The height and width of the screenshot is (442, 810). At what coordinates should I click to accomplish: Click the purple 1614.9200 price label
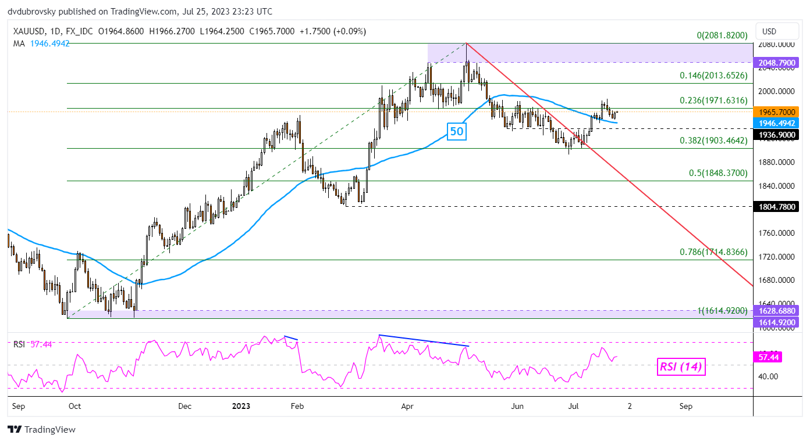(777, 321)
